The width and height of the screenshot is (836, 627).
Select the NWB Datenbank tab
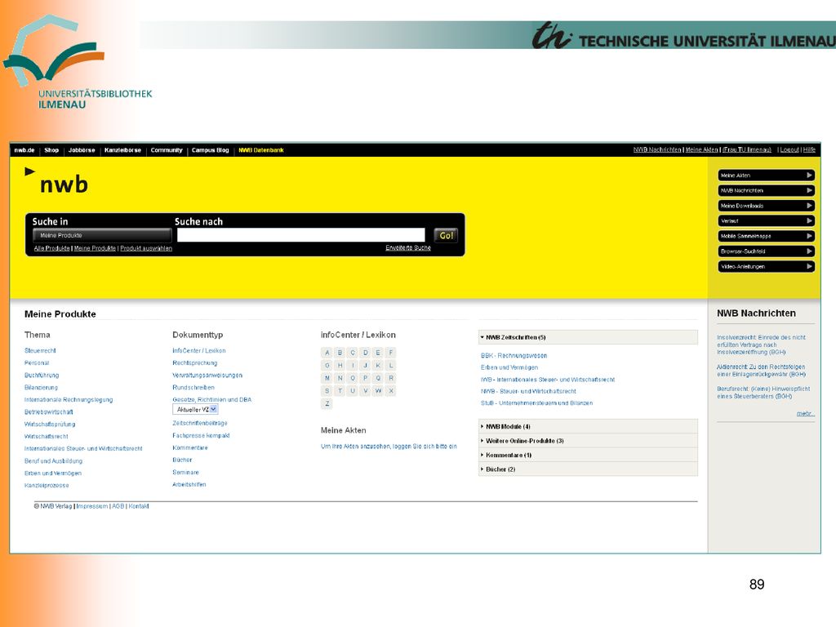pyautogui.click(x=261, y=150)
